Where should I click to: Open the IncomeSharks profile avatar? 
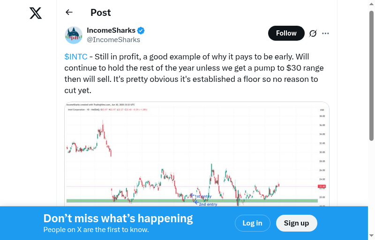(x=74, y=35)
